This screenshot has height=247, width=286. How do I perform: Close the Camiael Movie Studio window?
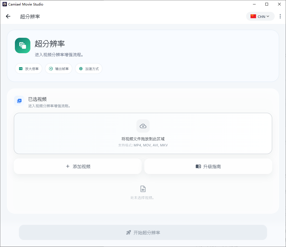[279, 4]
